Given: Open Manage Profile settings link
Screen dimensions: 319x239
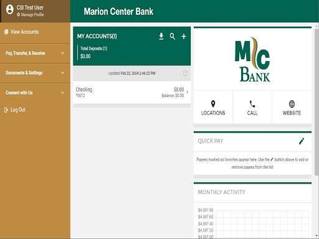Looking at the screenshot, I should (x=30, y=14).
